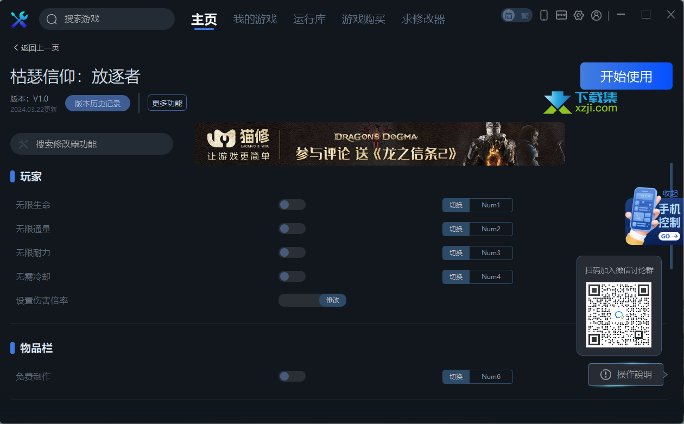Switch to the 我的游戏 tab
The height and width of the screenshot is (424, 684).
click(255, 19)
